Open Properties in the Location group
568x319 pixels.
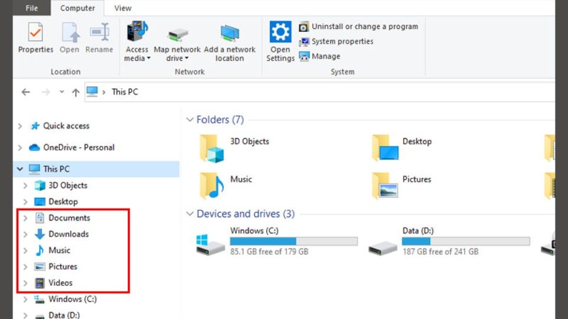coord(35,37)
